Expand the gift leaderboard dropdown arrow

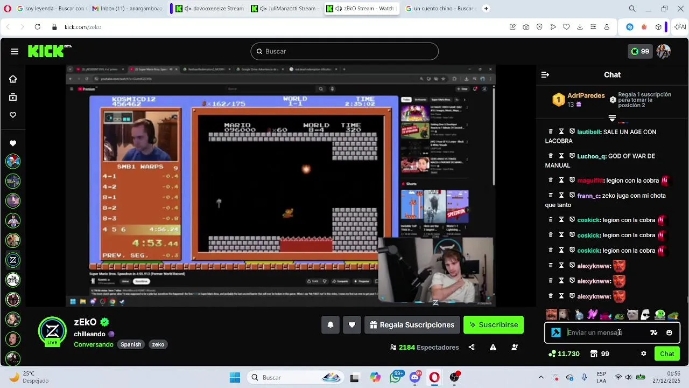tap(612, 118)
